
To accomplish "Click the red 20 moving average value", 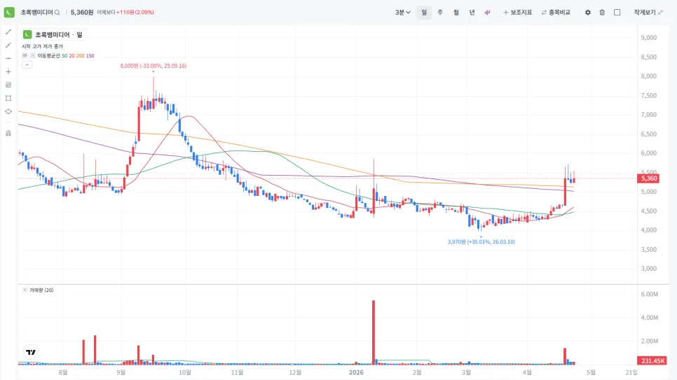I will 71,56.
